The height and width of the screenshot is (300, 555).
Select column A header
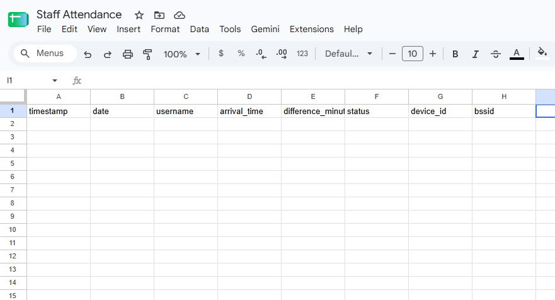point(59,96)
